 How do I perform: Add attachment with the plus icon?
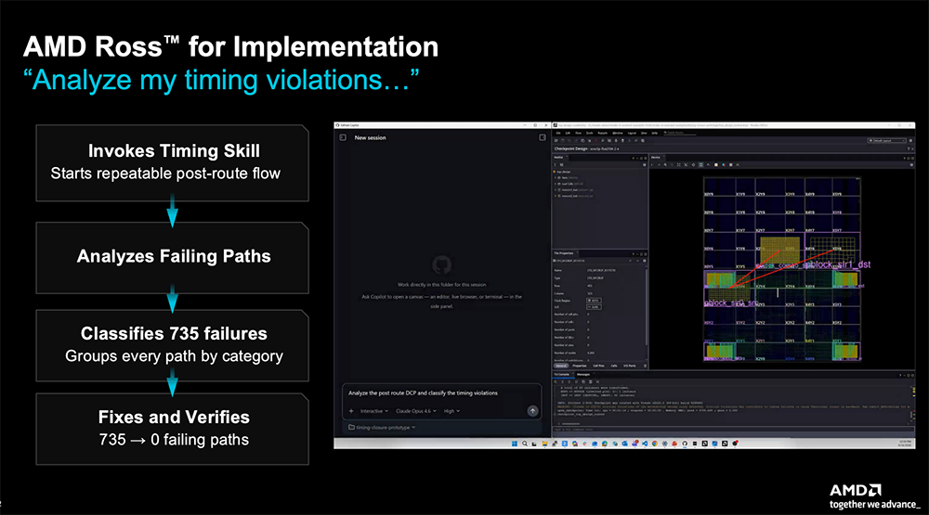click(x=351, y=411)
